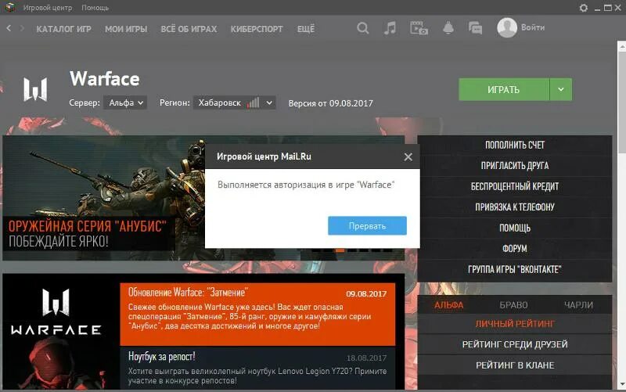This screenshot has width=626, height=392.
Task: Click the green ИГРАТЬ button
Action: [504, 89]
